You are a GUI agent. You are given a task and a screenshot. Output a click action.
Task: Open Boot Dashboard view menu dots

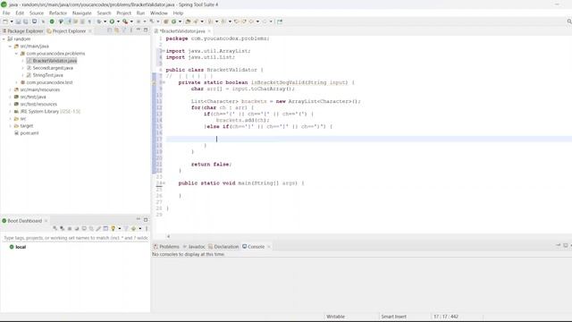click(x=147, y=228)
